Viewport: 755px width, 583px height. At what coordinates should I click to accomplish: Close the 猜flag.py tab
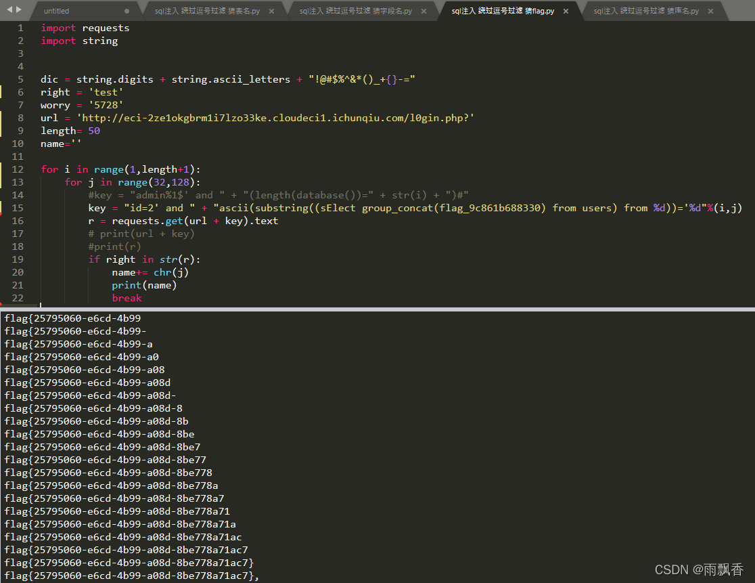click(x=566, y=11)
